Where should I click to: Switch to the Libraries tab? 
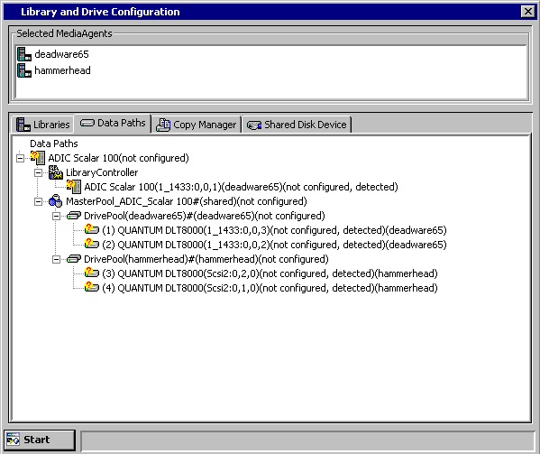coord(43,125)
